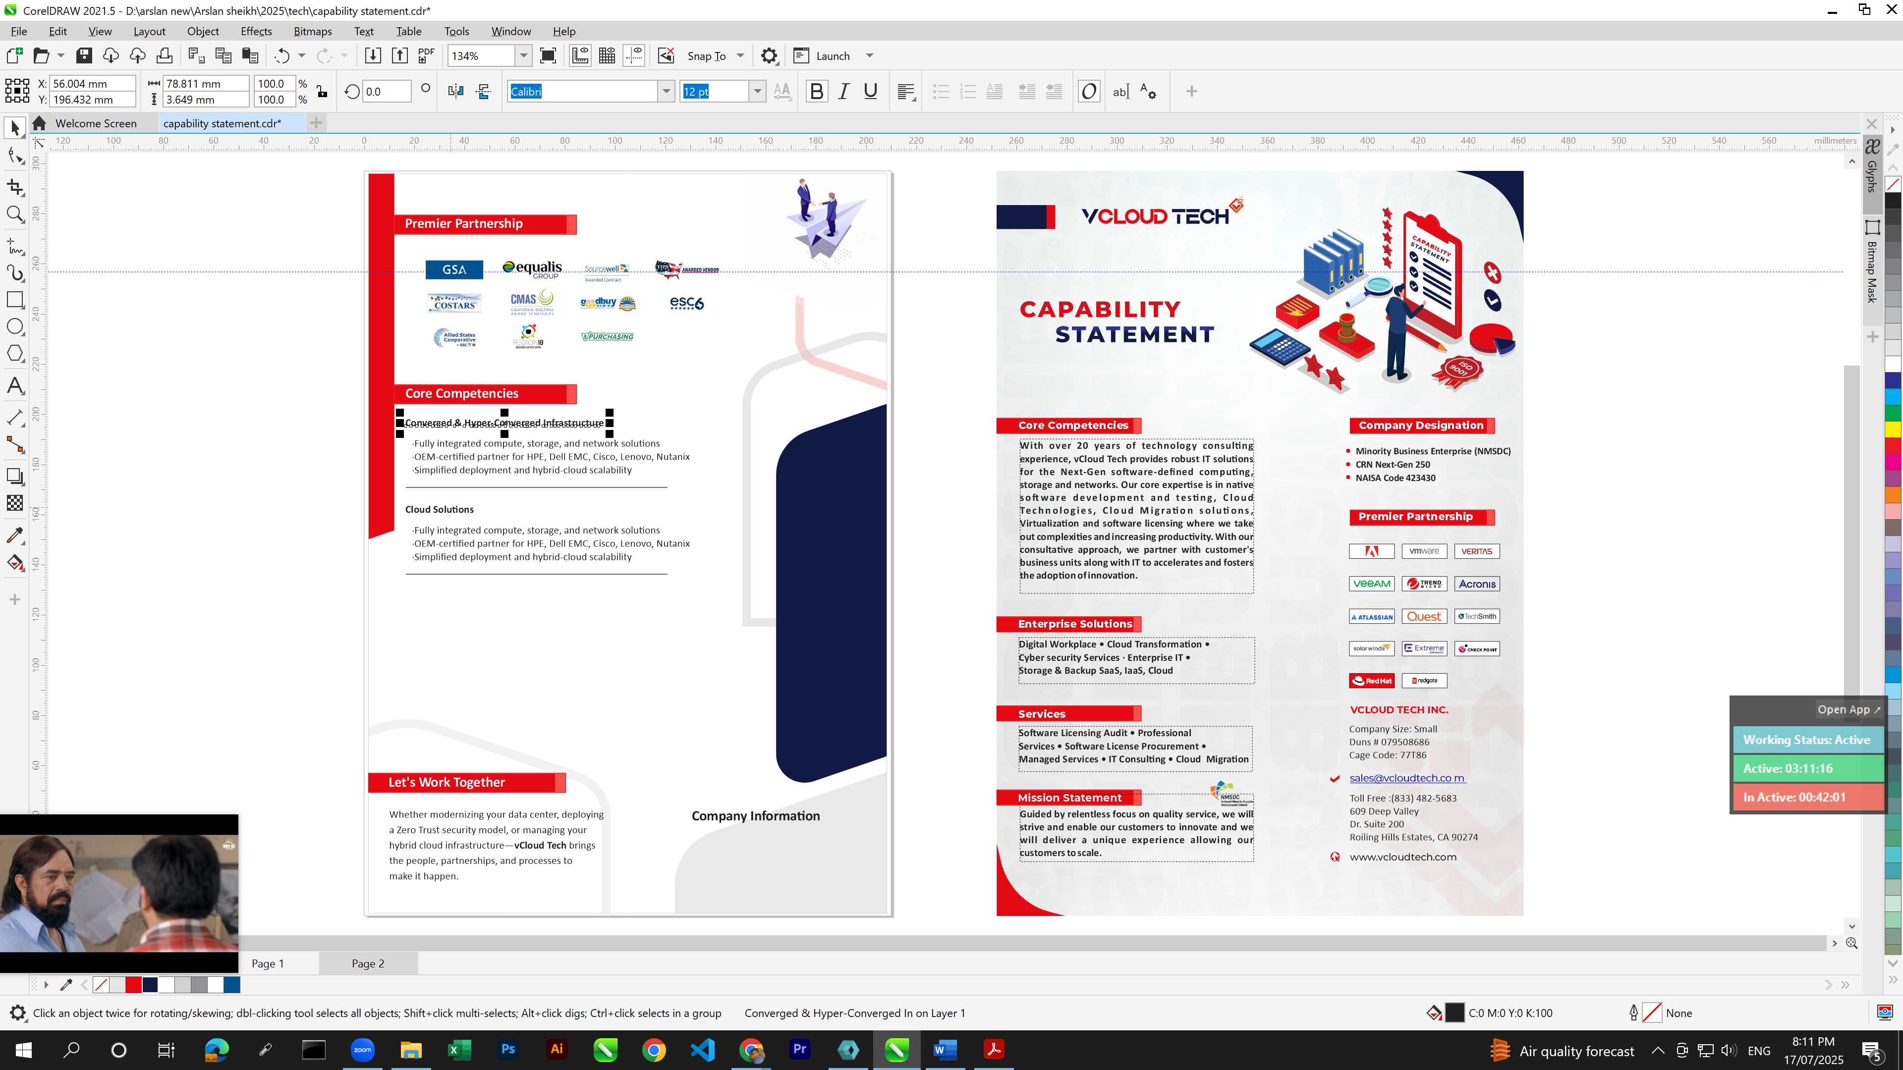The image size is (1903, 1070).
Task: Toggle bullet list formatting
Action: [x=941, y=92]
